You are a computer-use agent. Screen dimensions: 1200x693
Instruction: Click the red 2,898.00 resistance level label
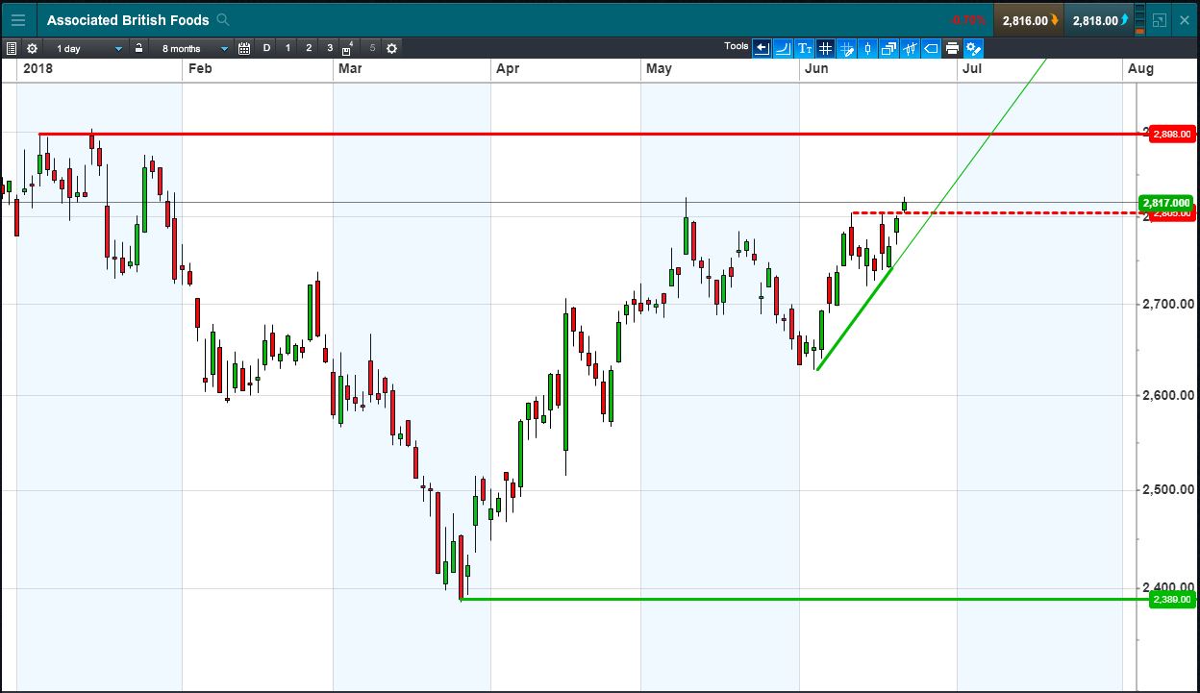pyautogui.click(x=1171, y=135)
